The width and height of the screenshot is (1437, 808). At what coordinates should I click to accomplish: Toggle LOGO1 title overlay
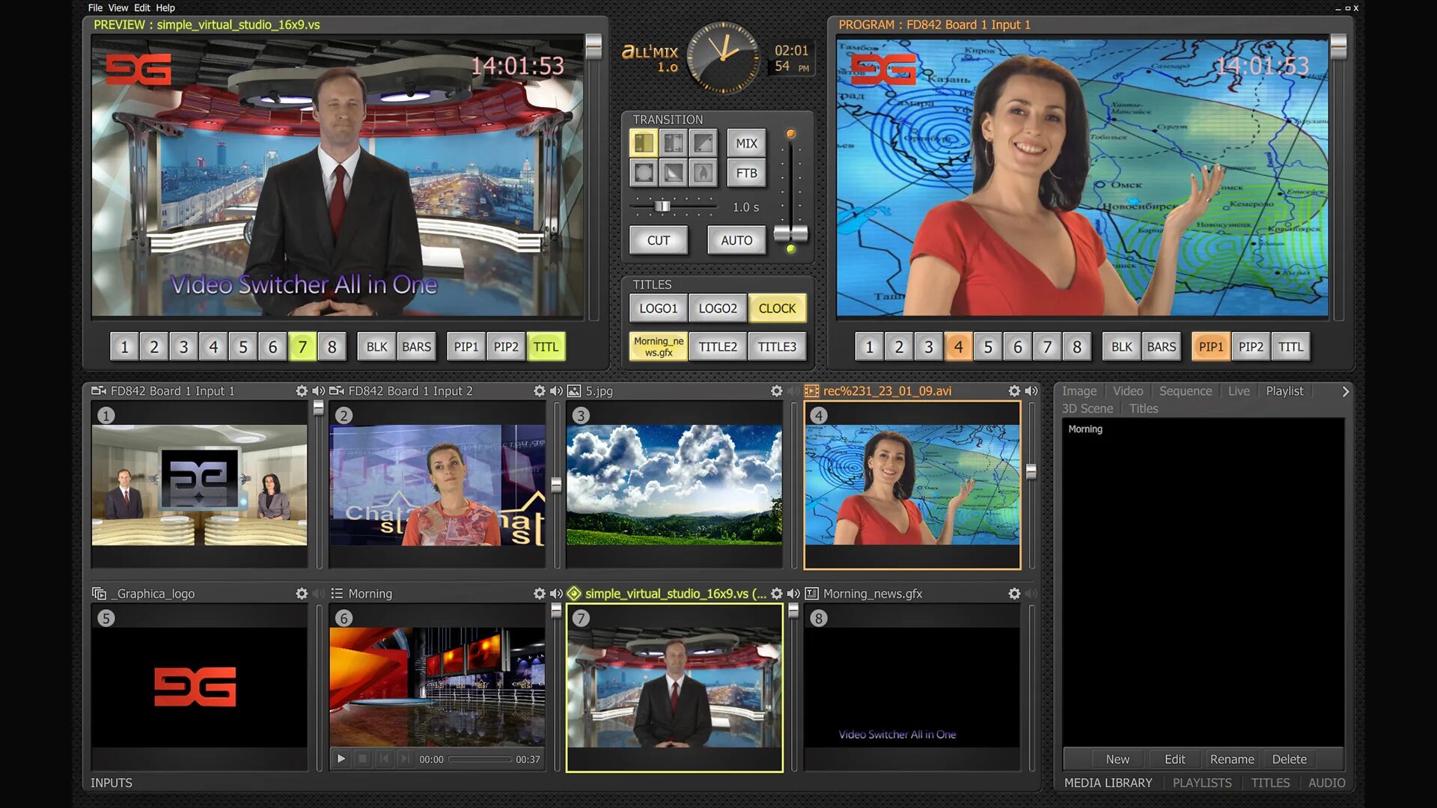658,308
